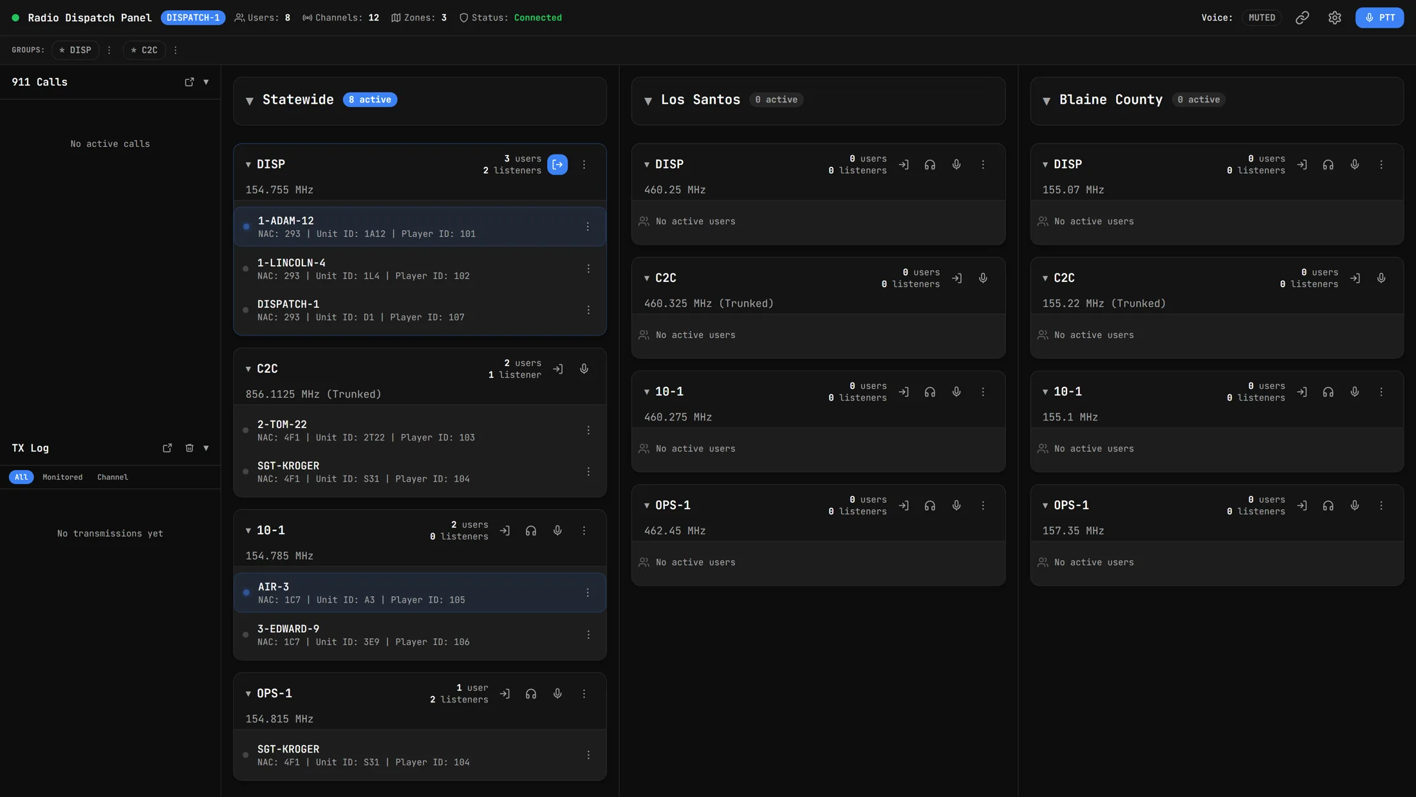Screen dimensions: 1416x797
Task: Open options menu for C2C group chip
Action: 176,50
